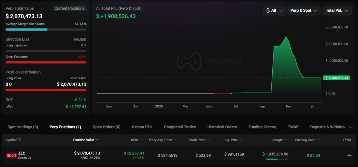The image size is (358, 167).
Task: Sort by Position Value column icon
Action: (98, 140)
